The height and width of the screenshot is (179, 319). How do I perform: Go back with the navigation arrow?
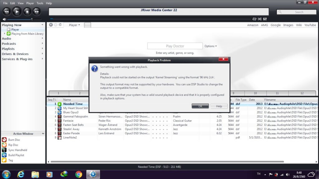pyautogui.click(x=51, y=25)
